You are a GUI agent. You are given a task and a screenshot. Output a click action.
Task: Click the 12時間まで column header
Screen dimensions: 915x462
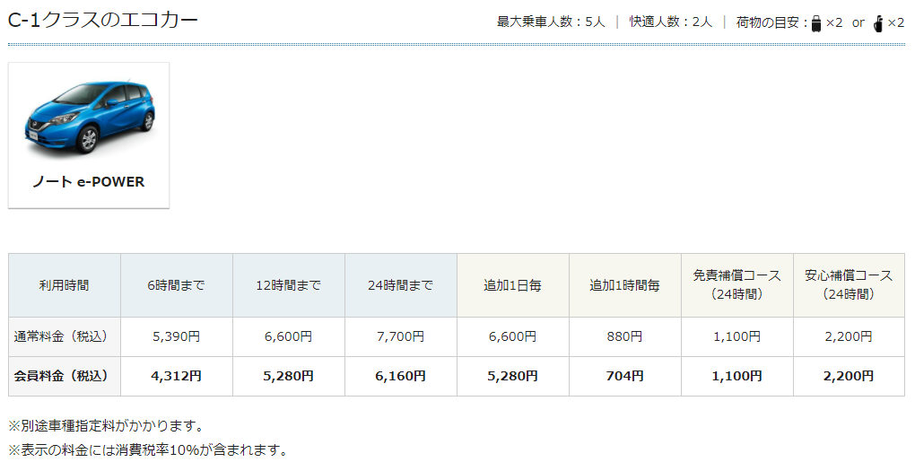pos(288,285)
